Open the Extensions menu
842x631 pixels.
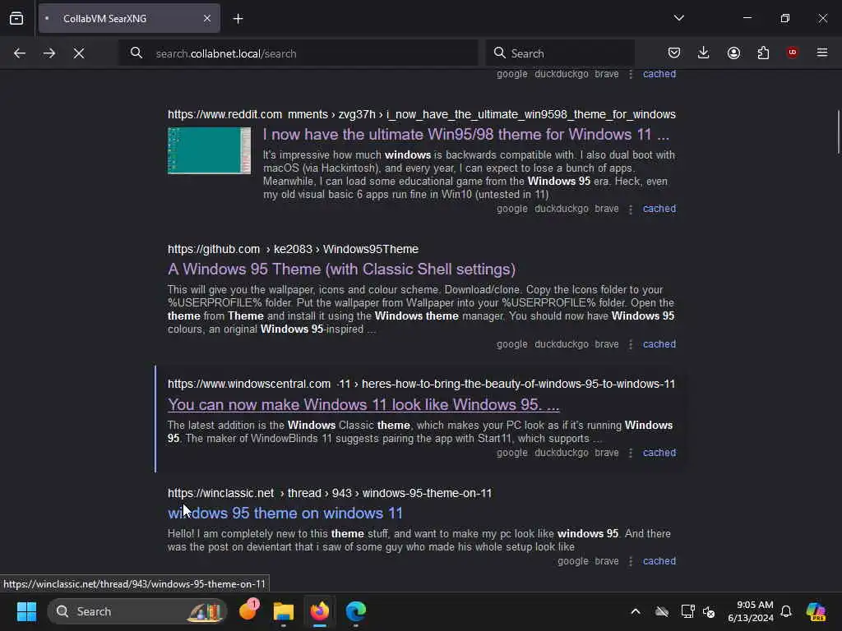[763, 53]
